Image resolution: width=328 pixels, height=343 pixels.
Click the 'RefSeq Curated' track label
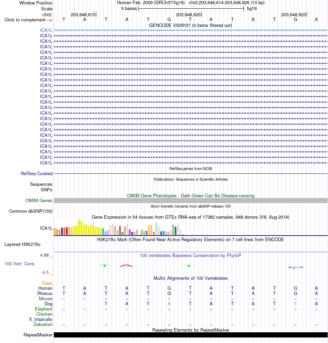click(x=37, y=173)
